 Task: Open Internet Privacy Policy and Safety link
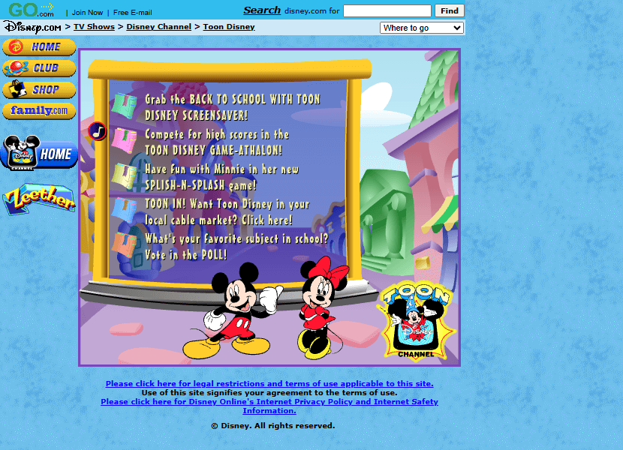[x=269, y=406]
